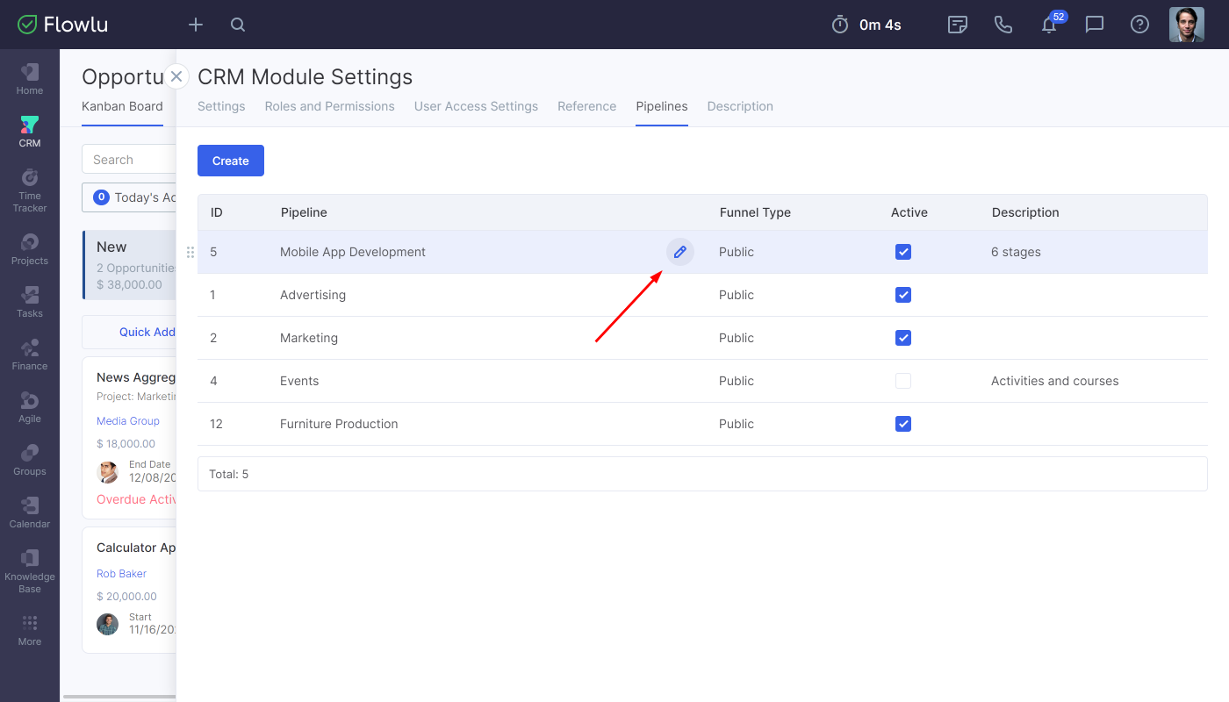
Task: Open Tasks in sidebar
Action: (x=30, y=302)
